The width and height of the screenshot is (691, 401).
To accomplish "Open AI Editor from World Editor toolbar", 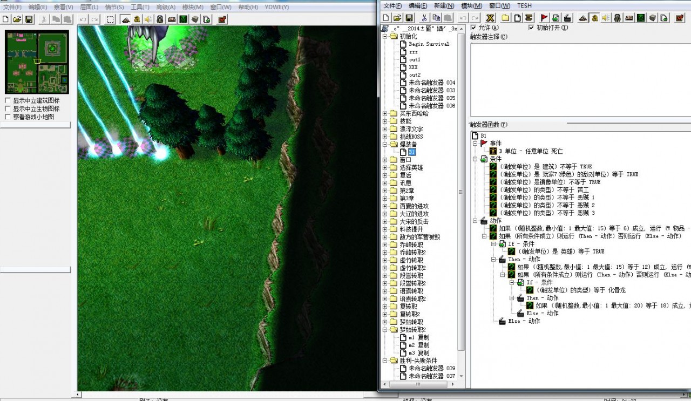I will point(184,19).
